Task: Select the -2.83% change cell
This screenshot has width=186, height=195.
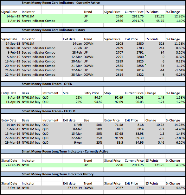Action: click(x=180, y=138)
